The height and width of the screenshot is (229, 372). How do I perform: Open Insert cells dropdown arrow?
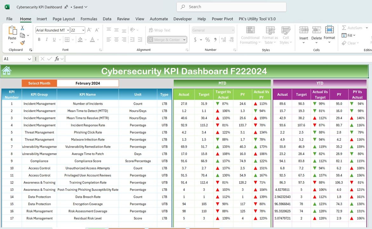point(303,43)
